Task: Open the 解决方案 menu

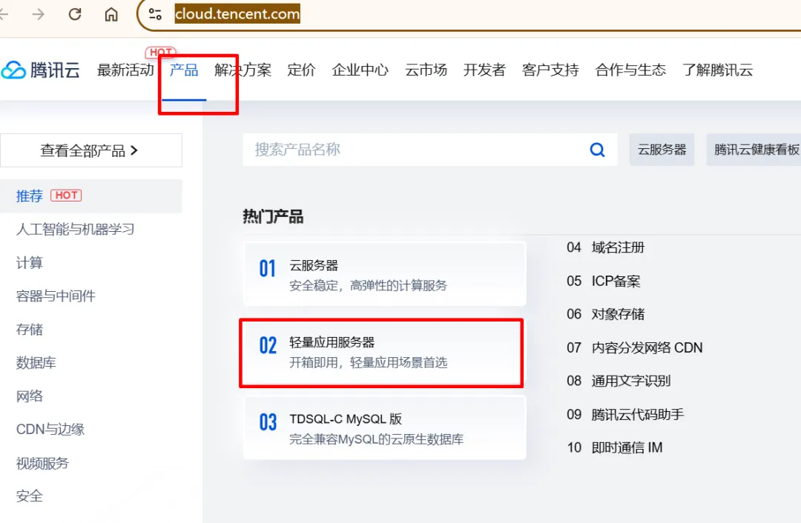Action: pyautogui.click(x=243, y=70)
